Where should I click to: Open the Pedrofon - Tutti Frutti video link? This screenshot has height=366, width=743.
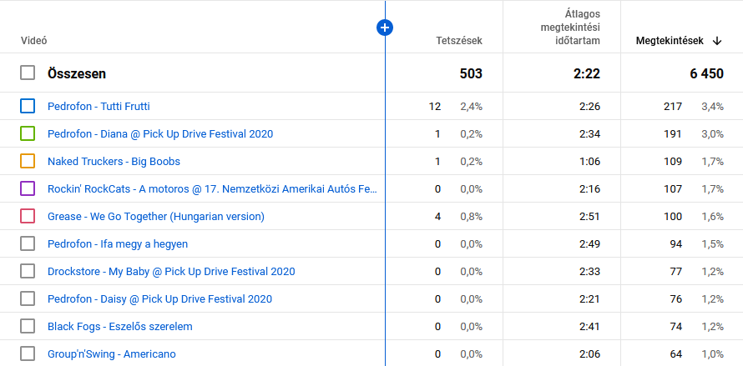(99, 106)
